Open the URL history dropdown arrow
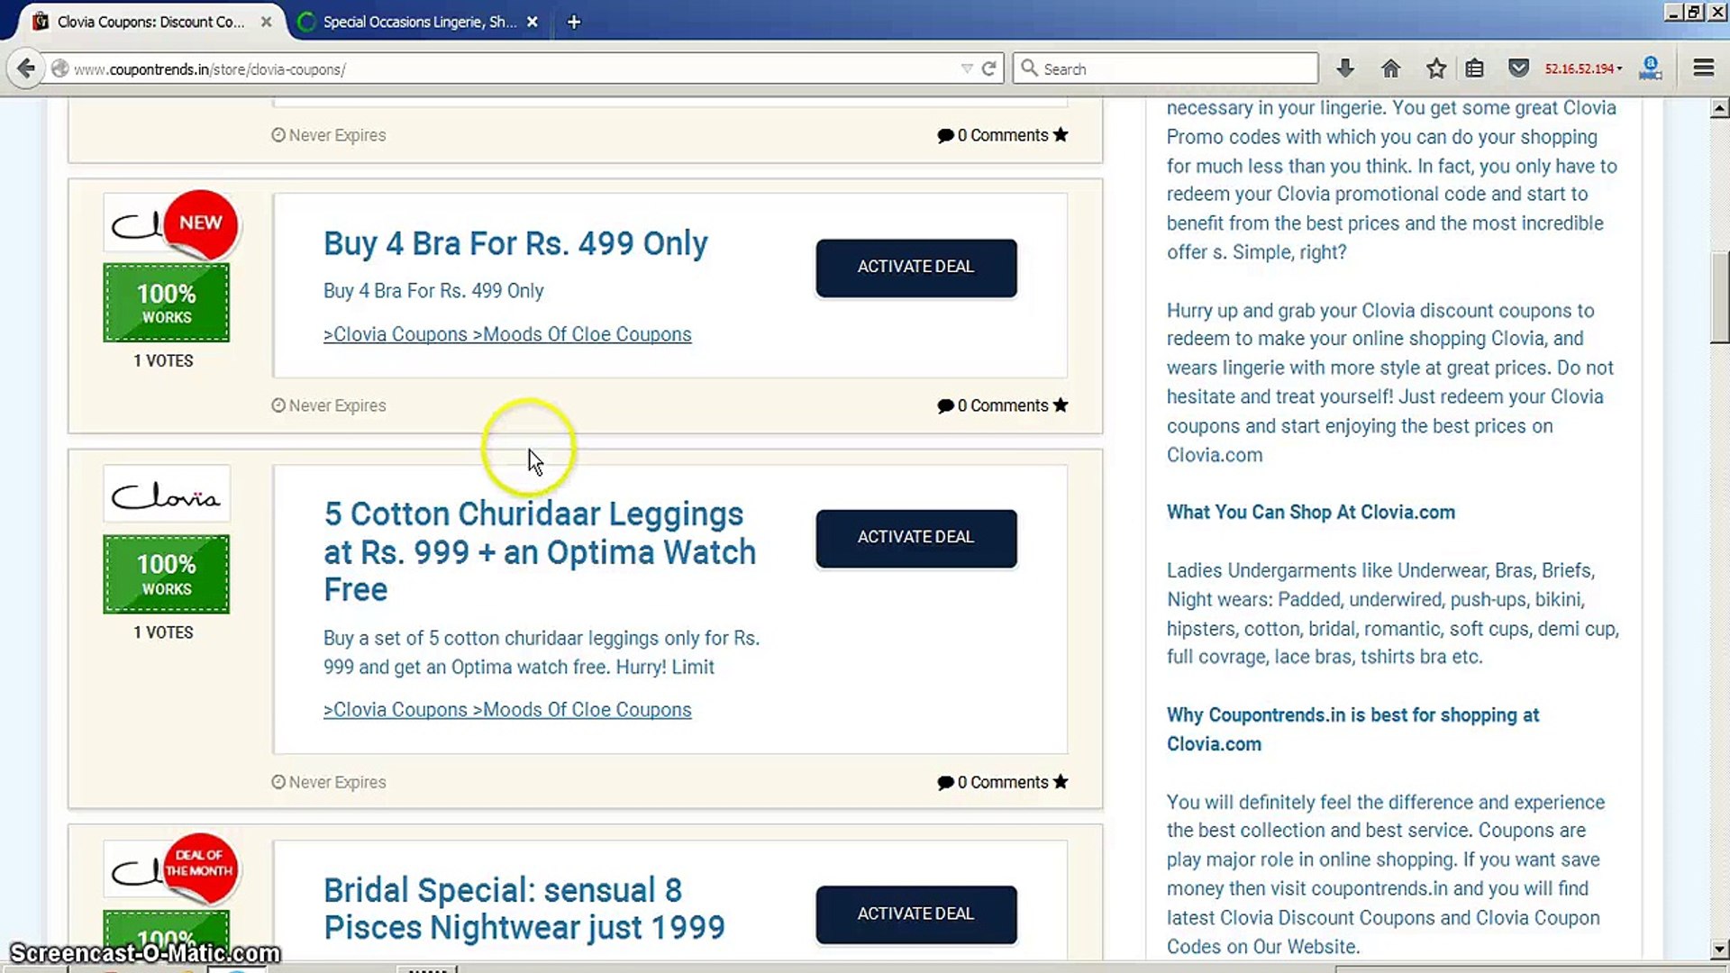The height and width of the screenshot is (973, 1730). point(966,68)
